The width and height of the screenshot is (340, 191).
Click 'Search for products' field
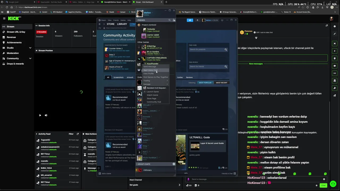[208, 49]
